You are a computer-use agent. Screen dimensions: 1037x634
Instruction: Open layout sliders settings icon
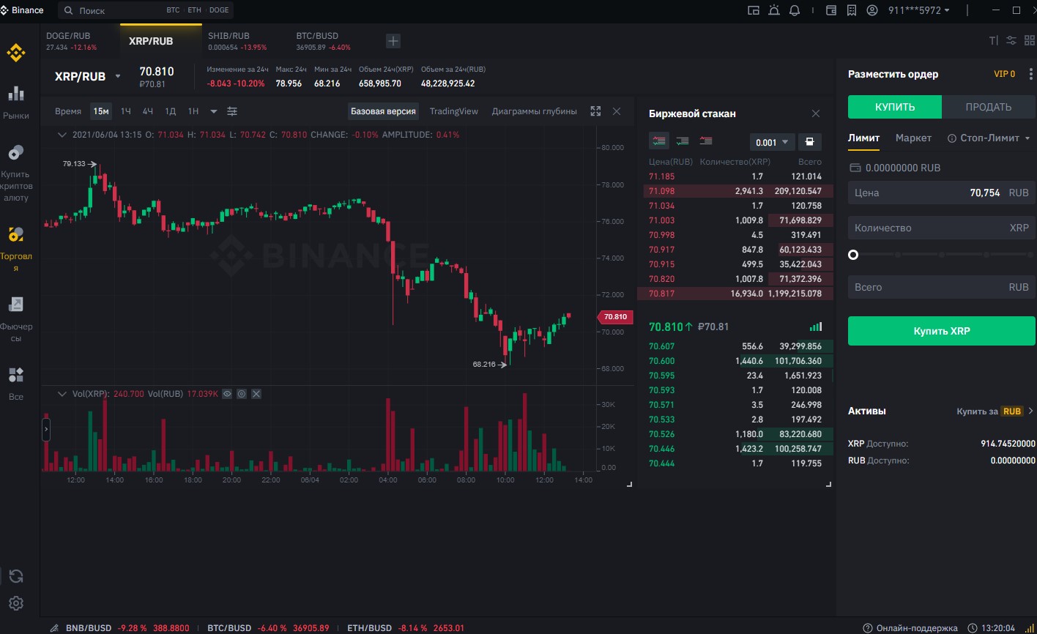[x=1011, y=41]
